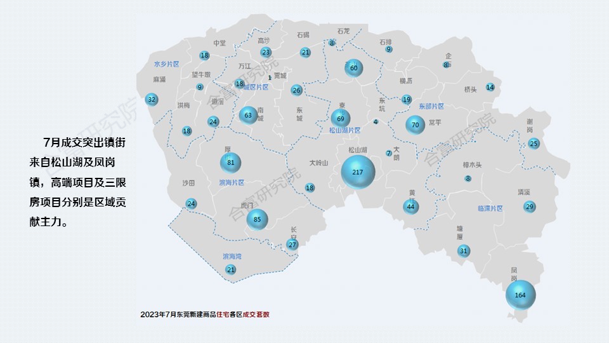Select the 32 bubble near 麻涌
609x343 pixels.
pos(151,100)
